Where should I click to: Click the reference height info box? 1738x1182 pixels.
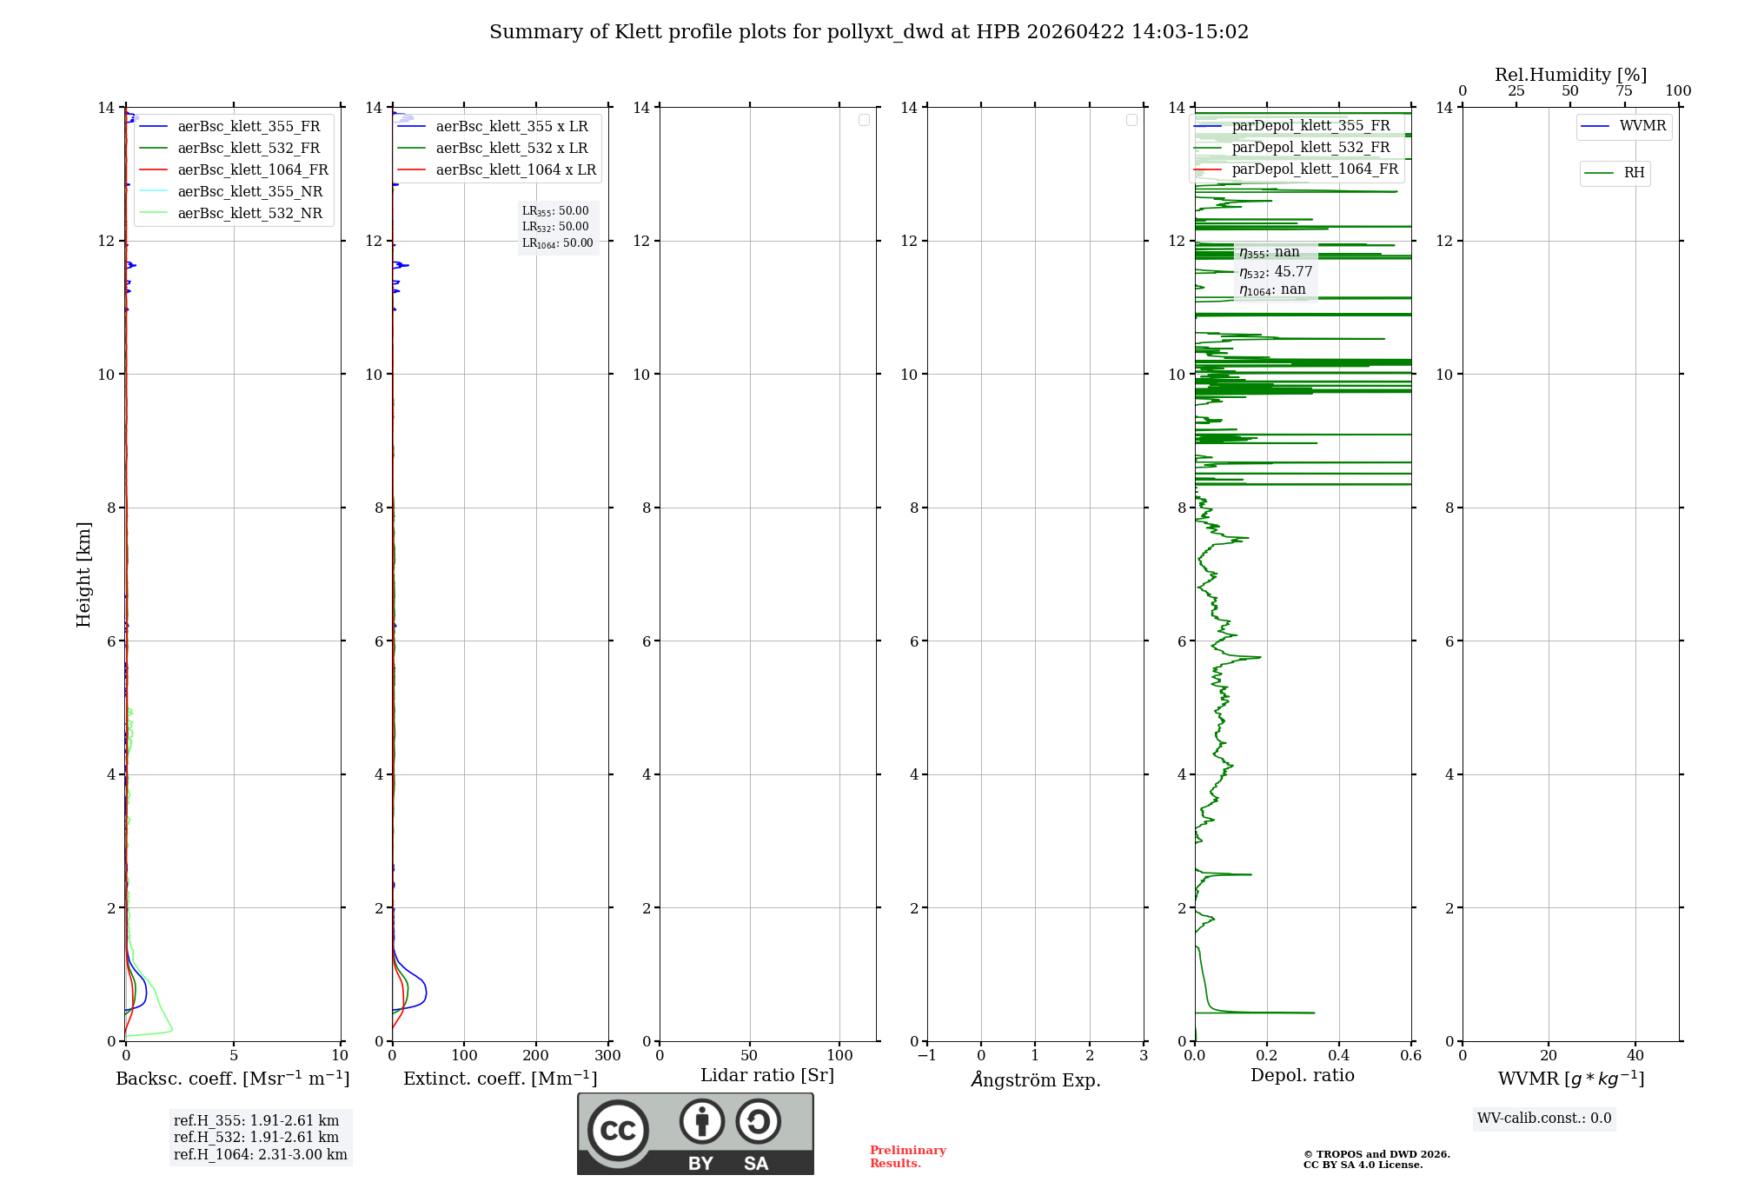[x=260, y=1137]
